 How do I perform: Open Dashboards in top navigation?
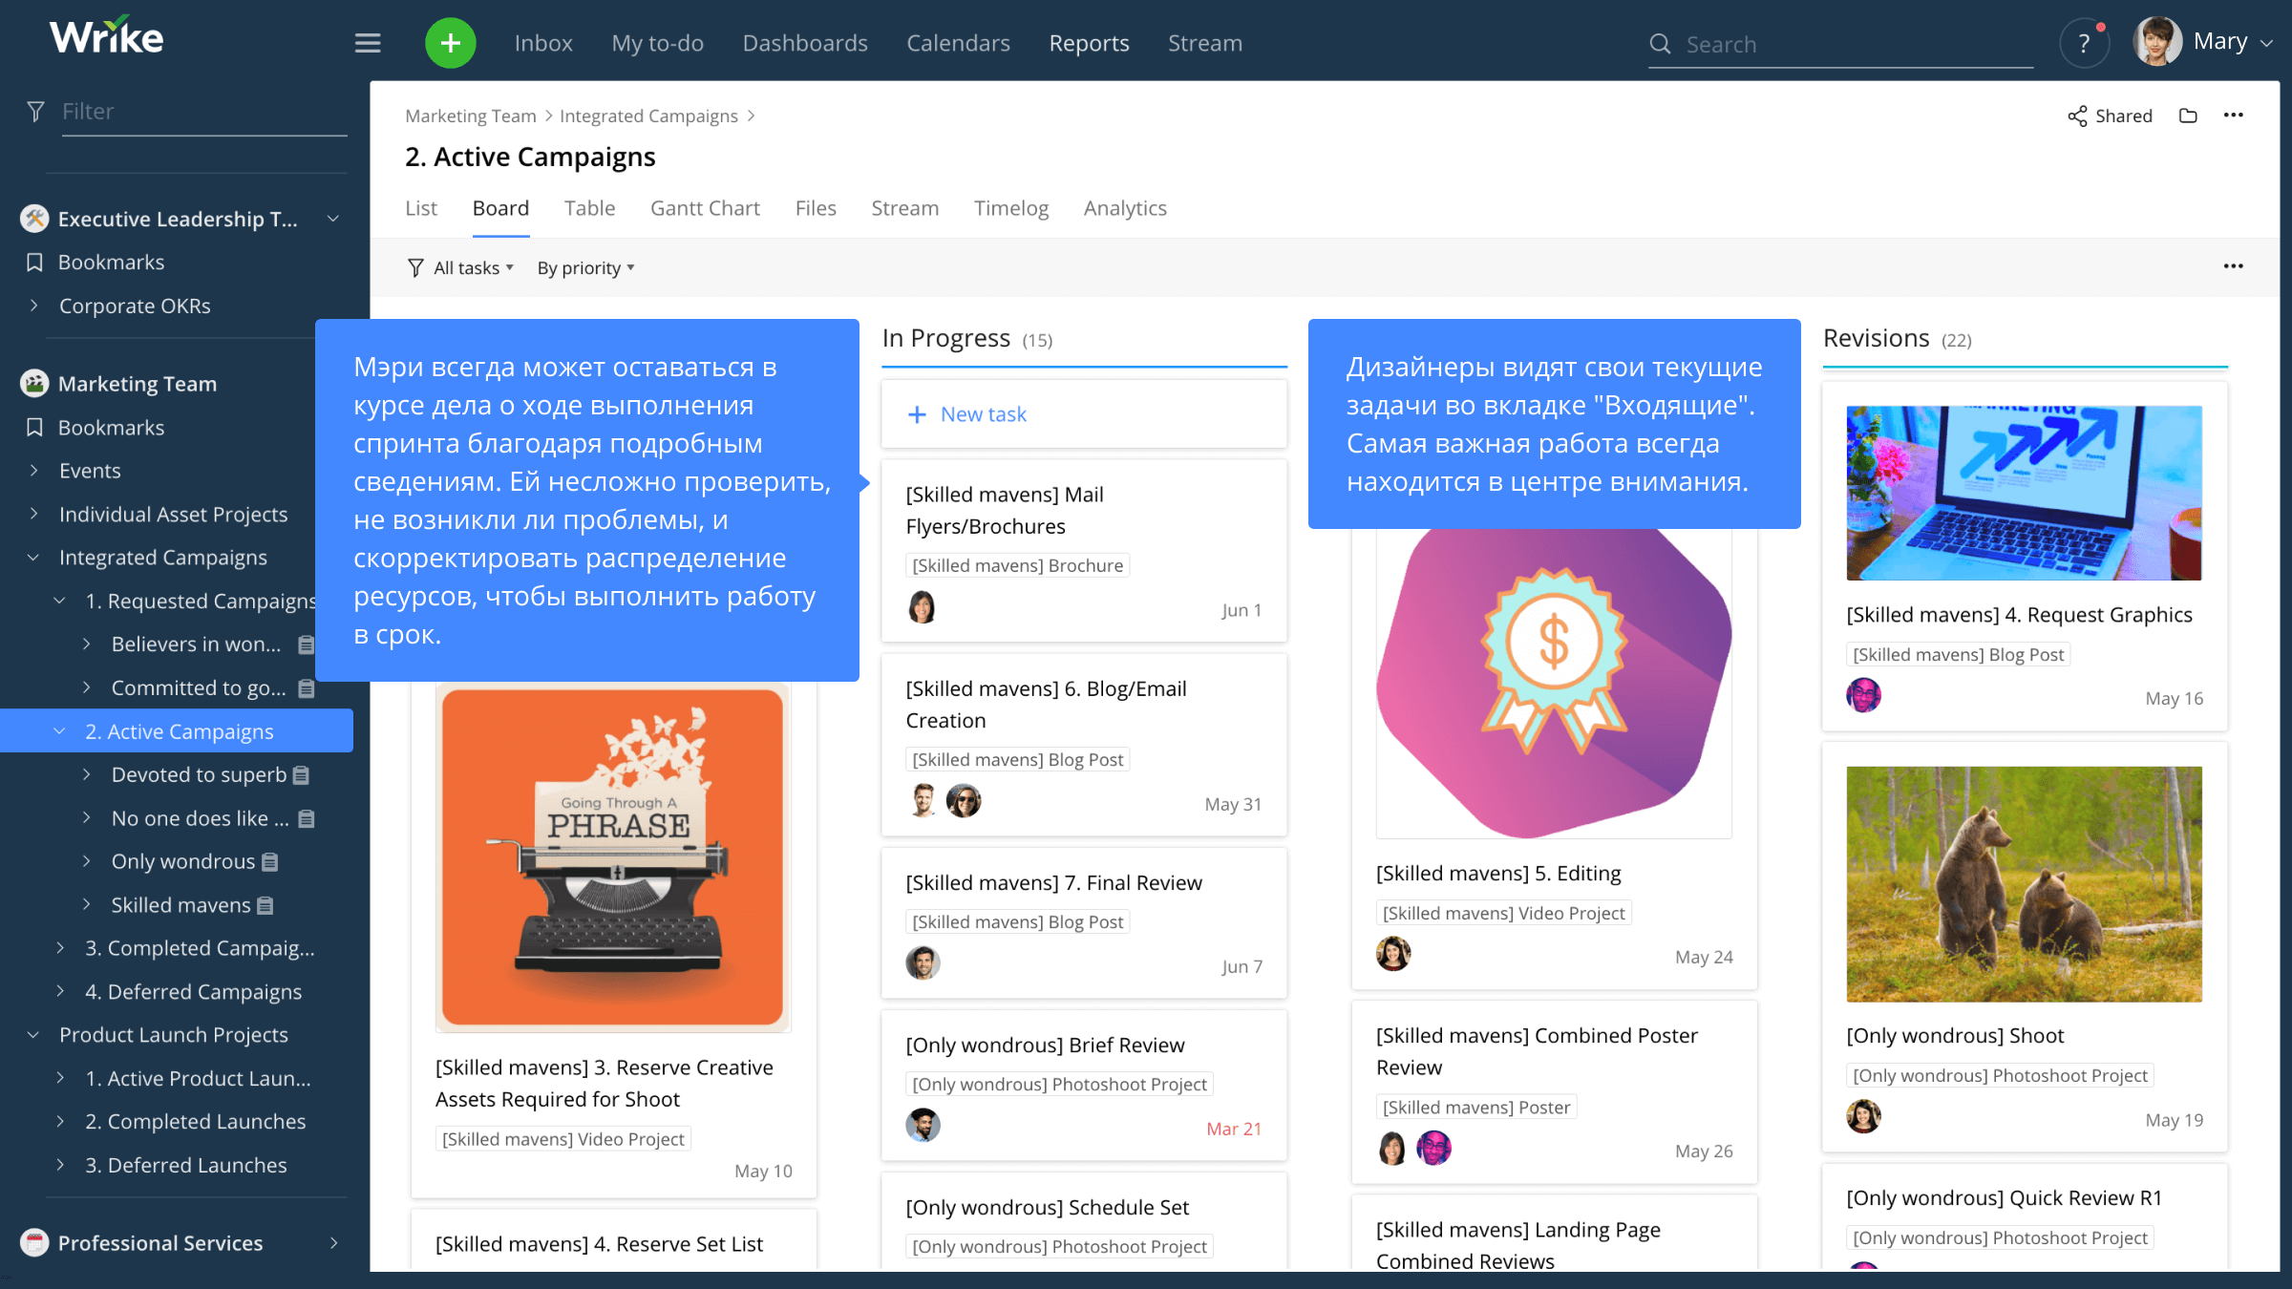tap(805, 43)
